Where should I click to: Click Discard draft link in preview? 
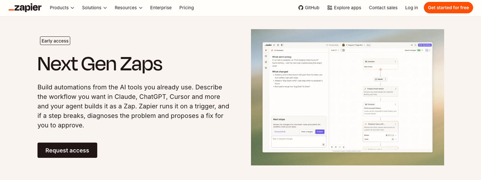(x=280, y=132)
